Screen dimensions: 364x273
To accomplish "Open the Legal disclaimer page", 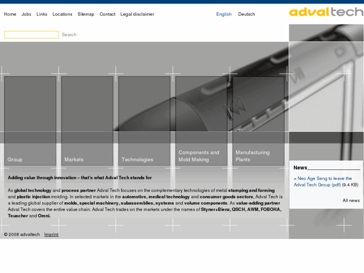I will tap(137, 14).
